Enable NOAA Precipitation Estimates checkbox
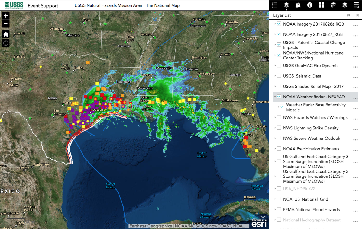Screen dimensions: 362x229 279,148
